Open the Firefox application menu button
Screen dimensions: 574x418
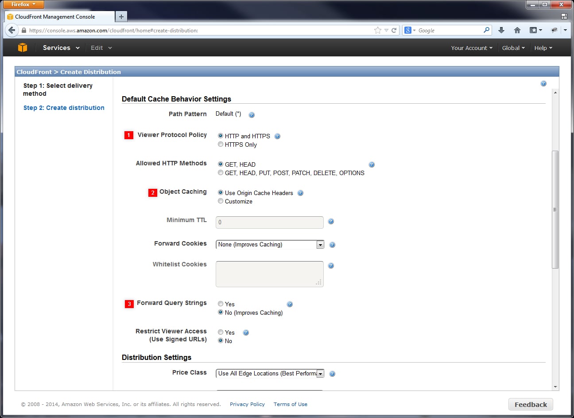click(23, 4)
